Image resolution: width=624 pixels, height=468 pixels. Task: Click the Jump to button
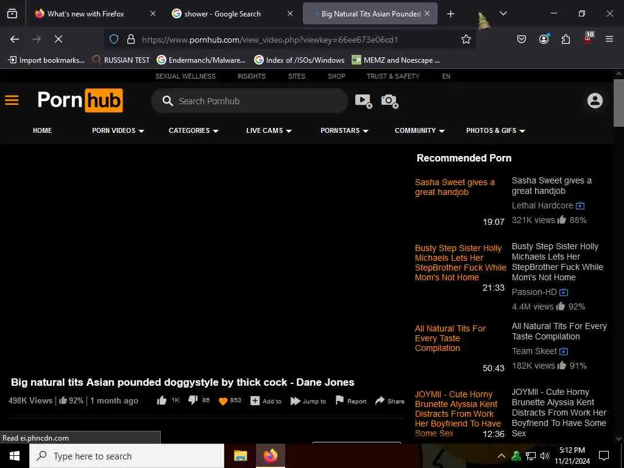point(308,401)
